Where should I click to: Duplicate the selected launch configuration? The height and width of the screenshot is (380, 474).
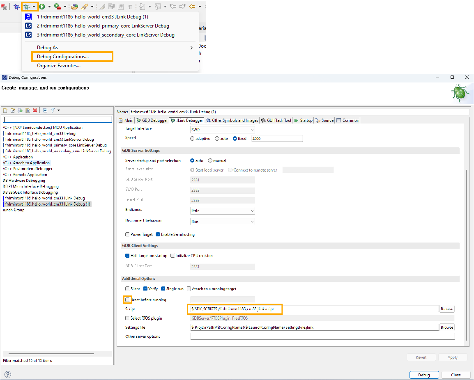(x=27, y=110)
